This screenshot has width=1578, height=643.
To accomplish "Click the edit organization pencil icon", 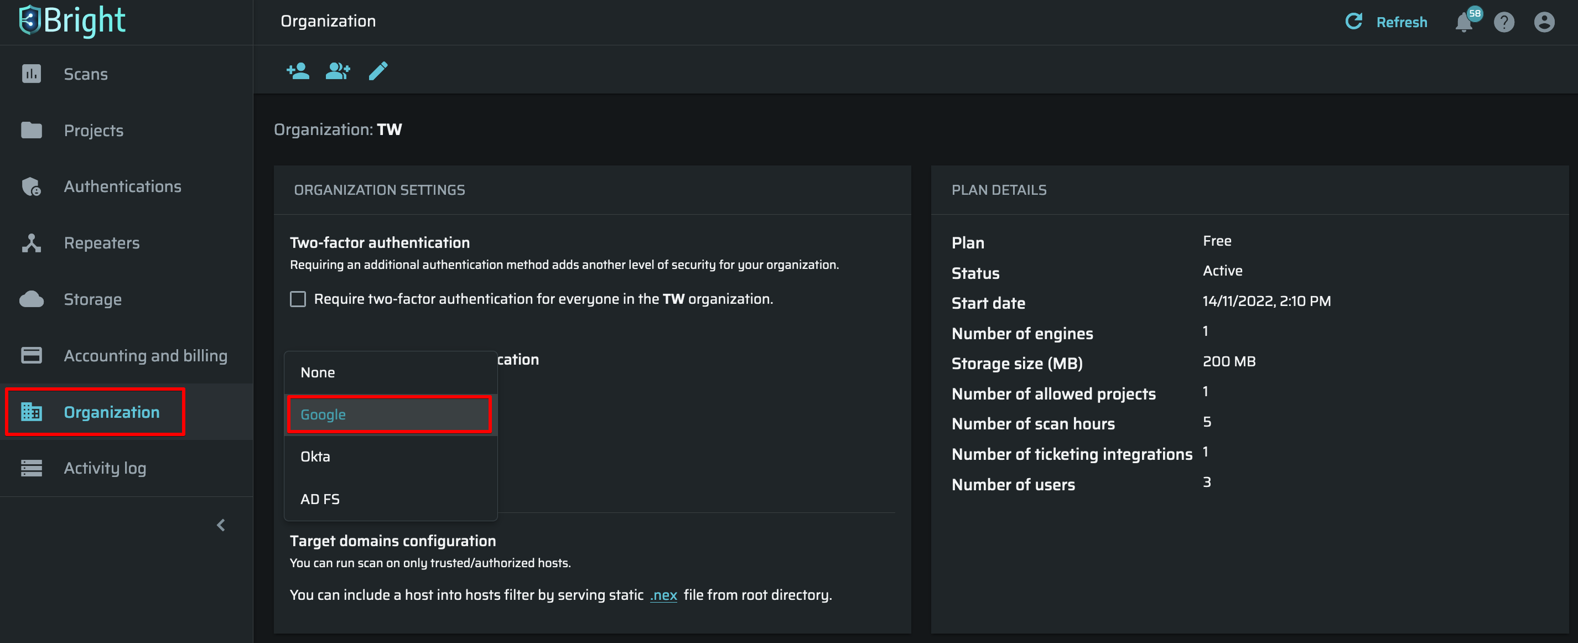I will coord(378,71).
